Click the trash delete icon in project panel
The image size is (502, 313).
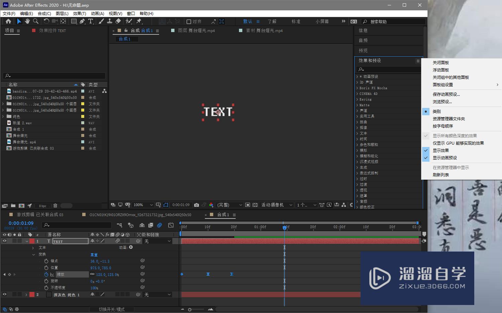coord(55,206)
